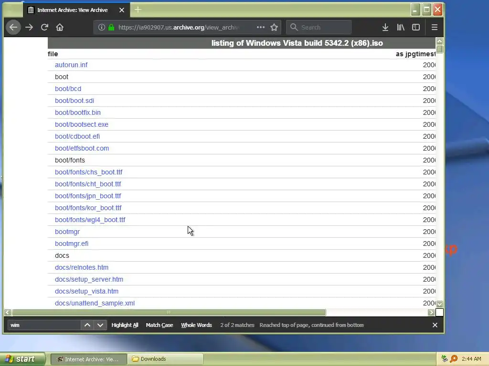This screenshot has width=489, height=366.
Task: Click the green padlock security icon
Action: coord(111,27)
